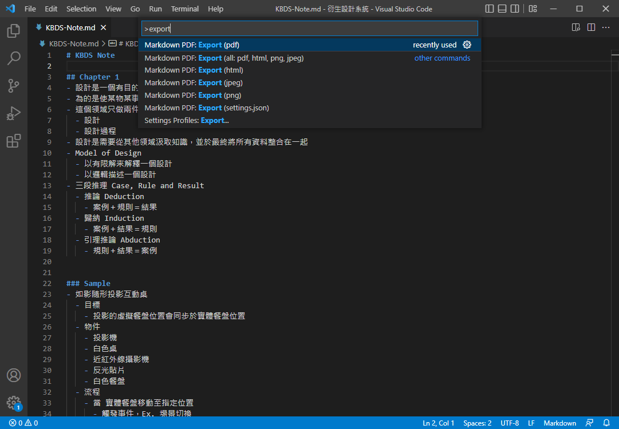Open the Help menu

(215, 9)
